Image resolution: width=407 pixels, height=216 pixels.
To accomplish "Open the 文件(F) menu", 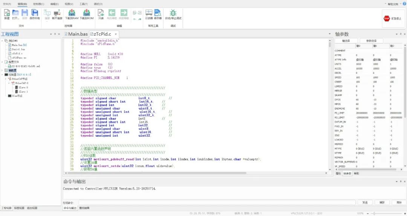I will tap(7, 4).
